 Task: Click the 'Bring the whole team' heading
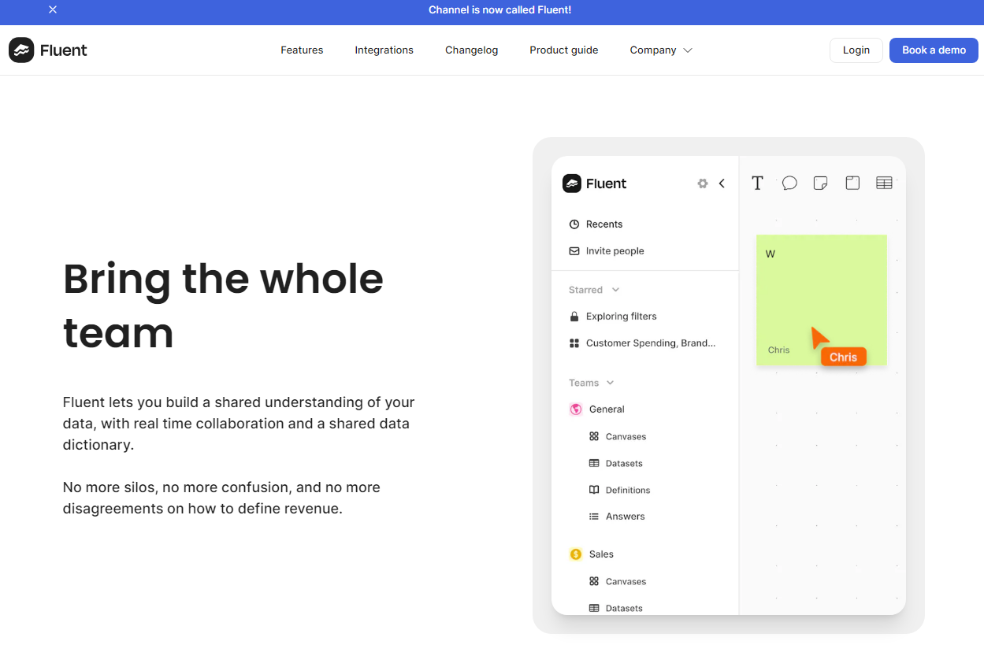(223, 306)
